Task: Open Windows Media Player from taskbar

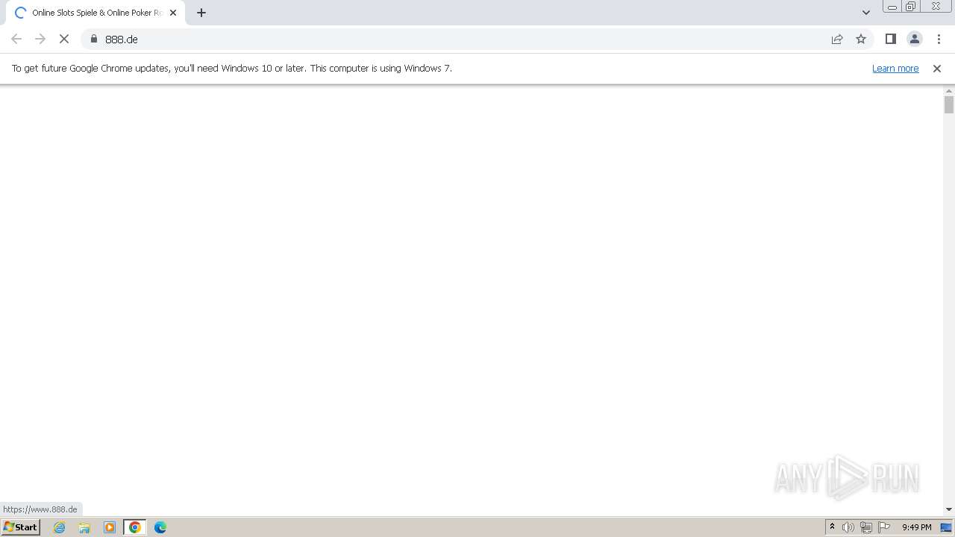Action: click(110, 527)
